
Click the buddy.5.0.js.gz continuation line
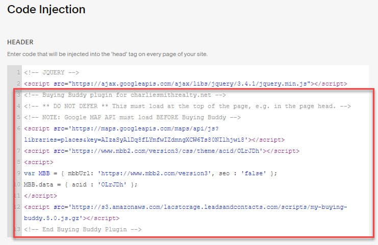(x=71, y=218)
